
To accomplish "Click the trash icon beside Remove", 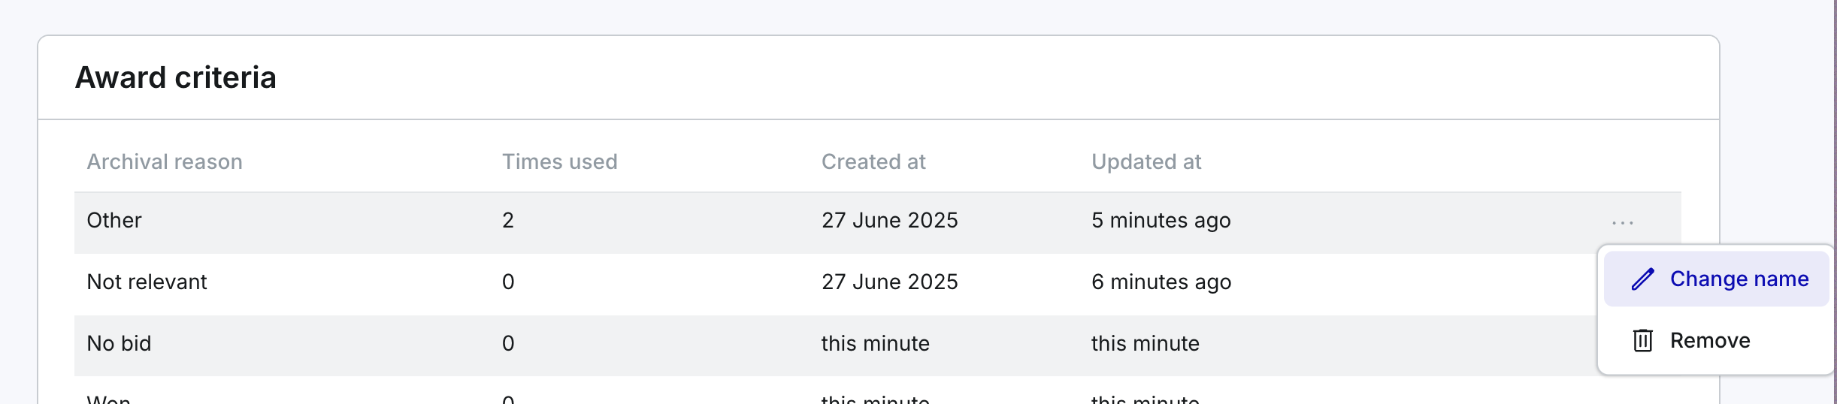I will click(x=1643, y=341).
